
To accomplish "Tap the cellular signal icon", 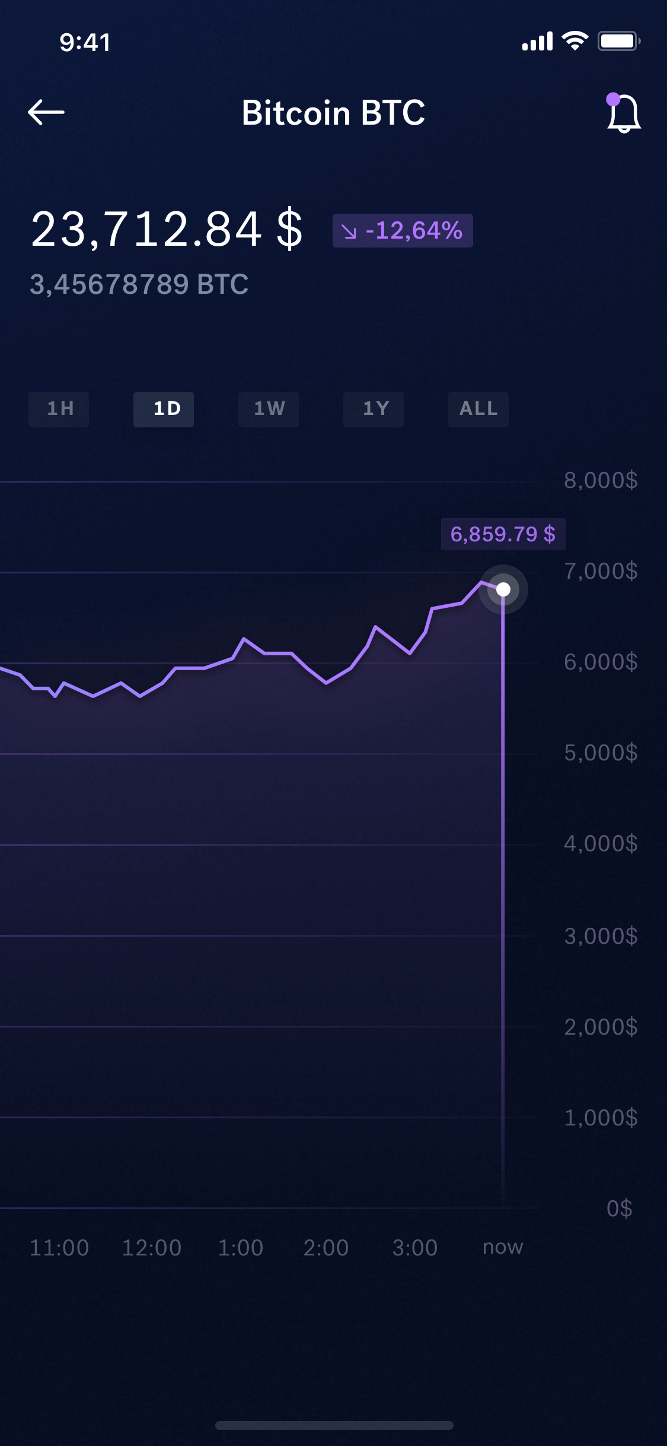I will (537, 42).
